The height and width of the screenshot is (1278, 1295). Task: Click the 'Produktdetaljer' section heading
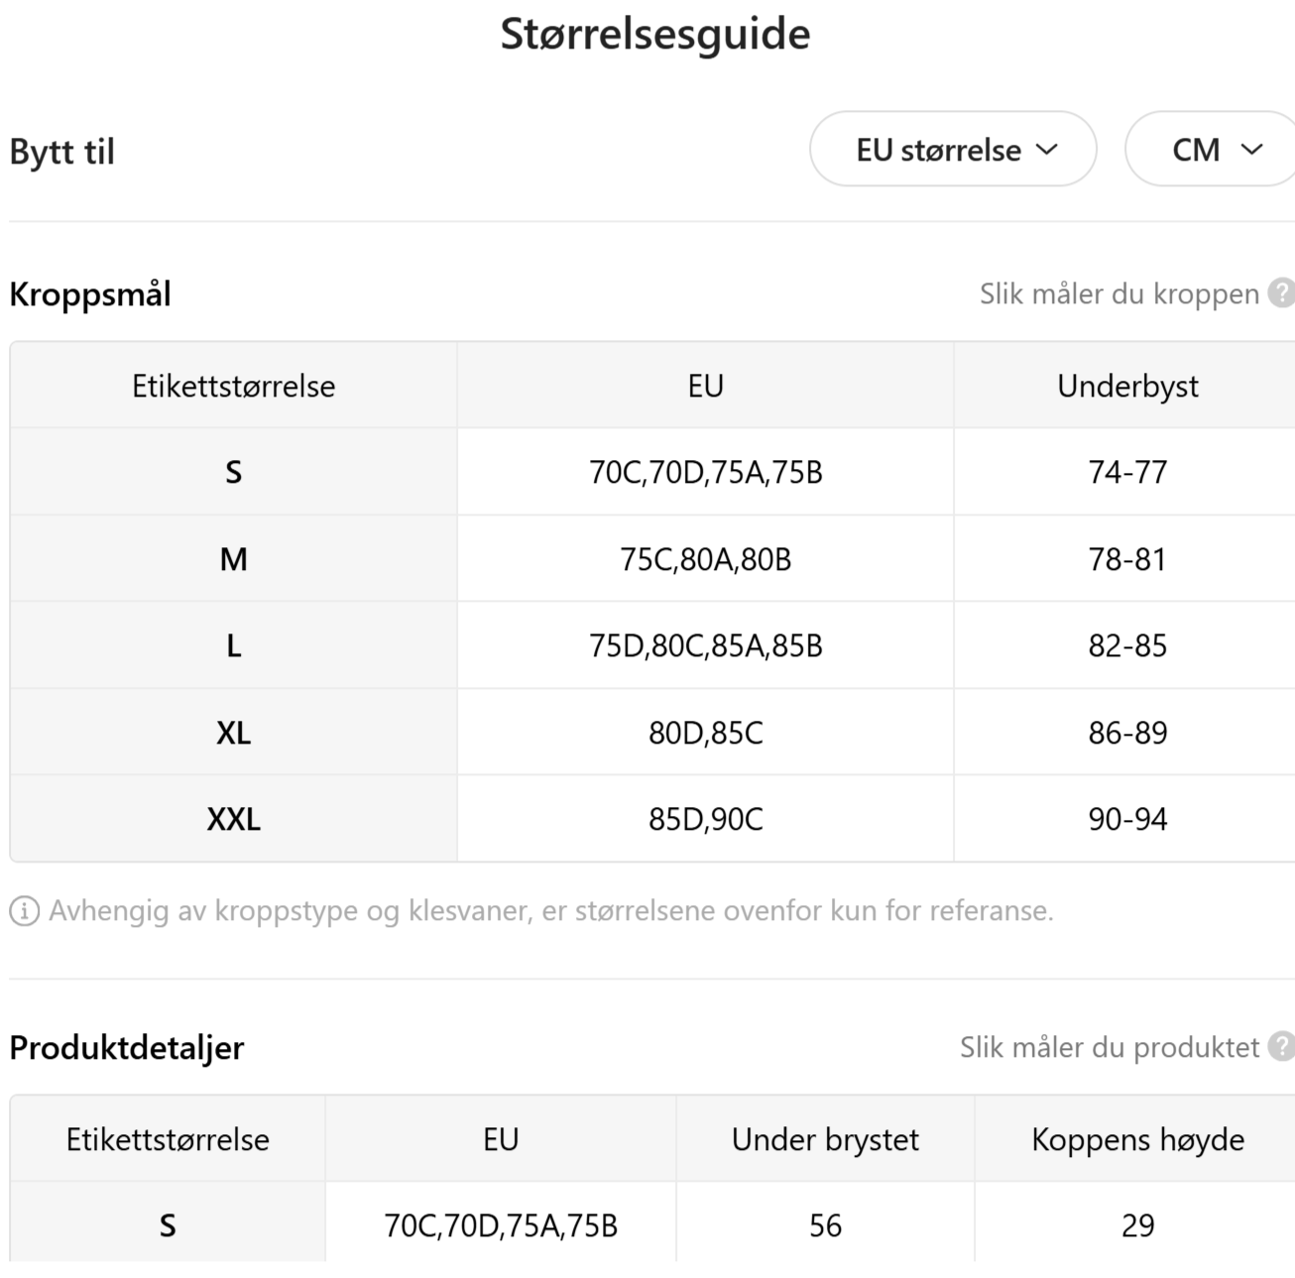(126, 1047)
